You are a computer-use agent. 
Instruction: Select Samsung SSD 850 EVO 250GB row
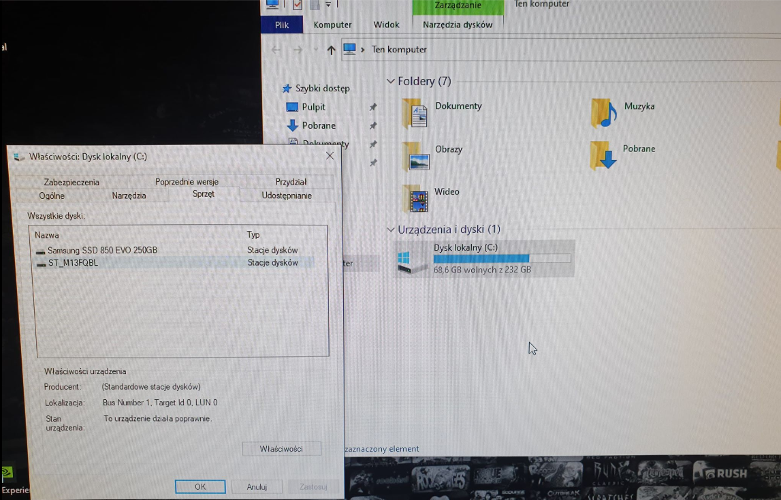coord(174,250)
